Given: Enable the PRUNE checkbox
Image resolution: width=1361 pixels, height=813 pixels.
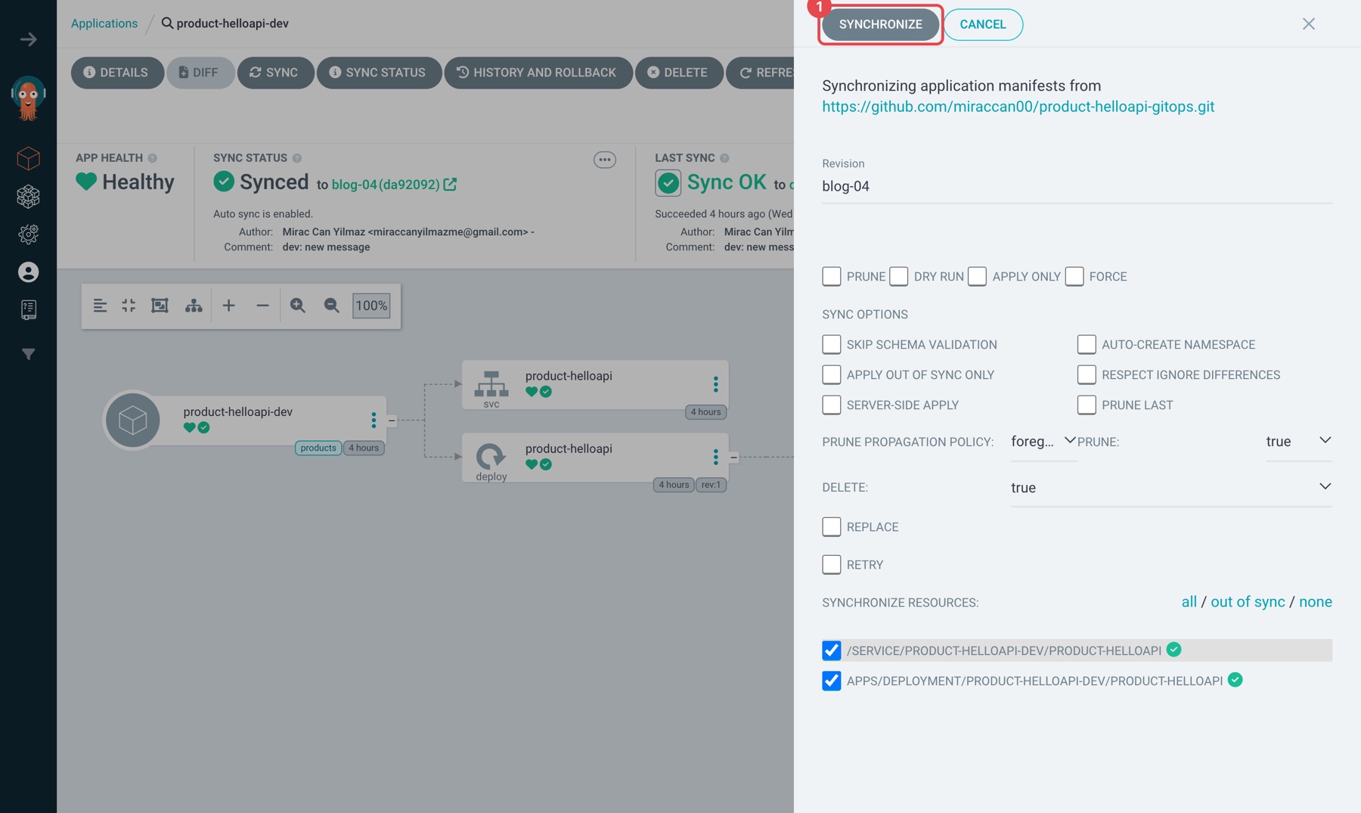Looking at the screenshot, I should click(x=832, y=277).
